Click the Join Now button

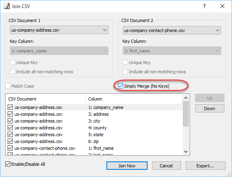click(x=127, y=166)
